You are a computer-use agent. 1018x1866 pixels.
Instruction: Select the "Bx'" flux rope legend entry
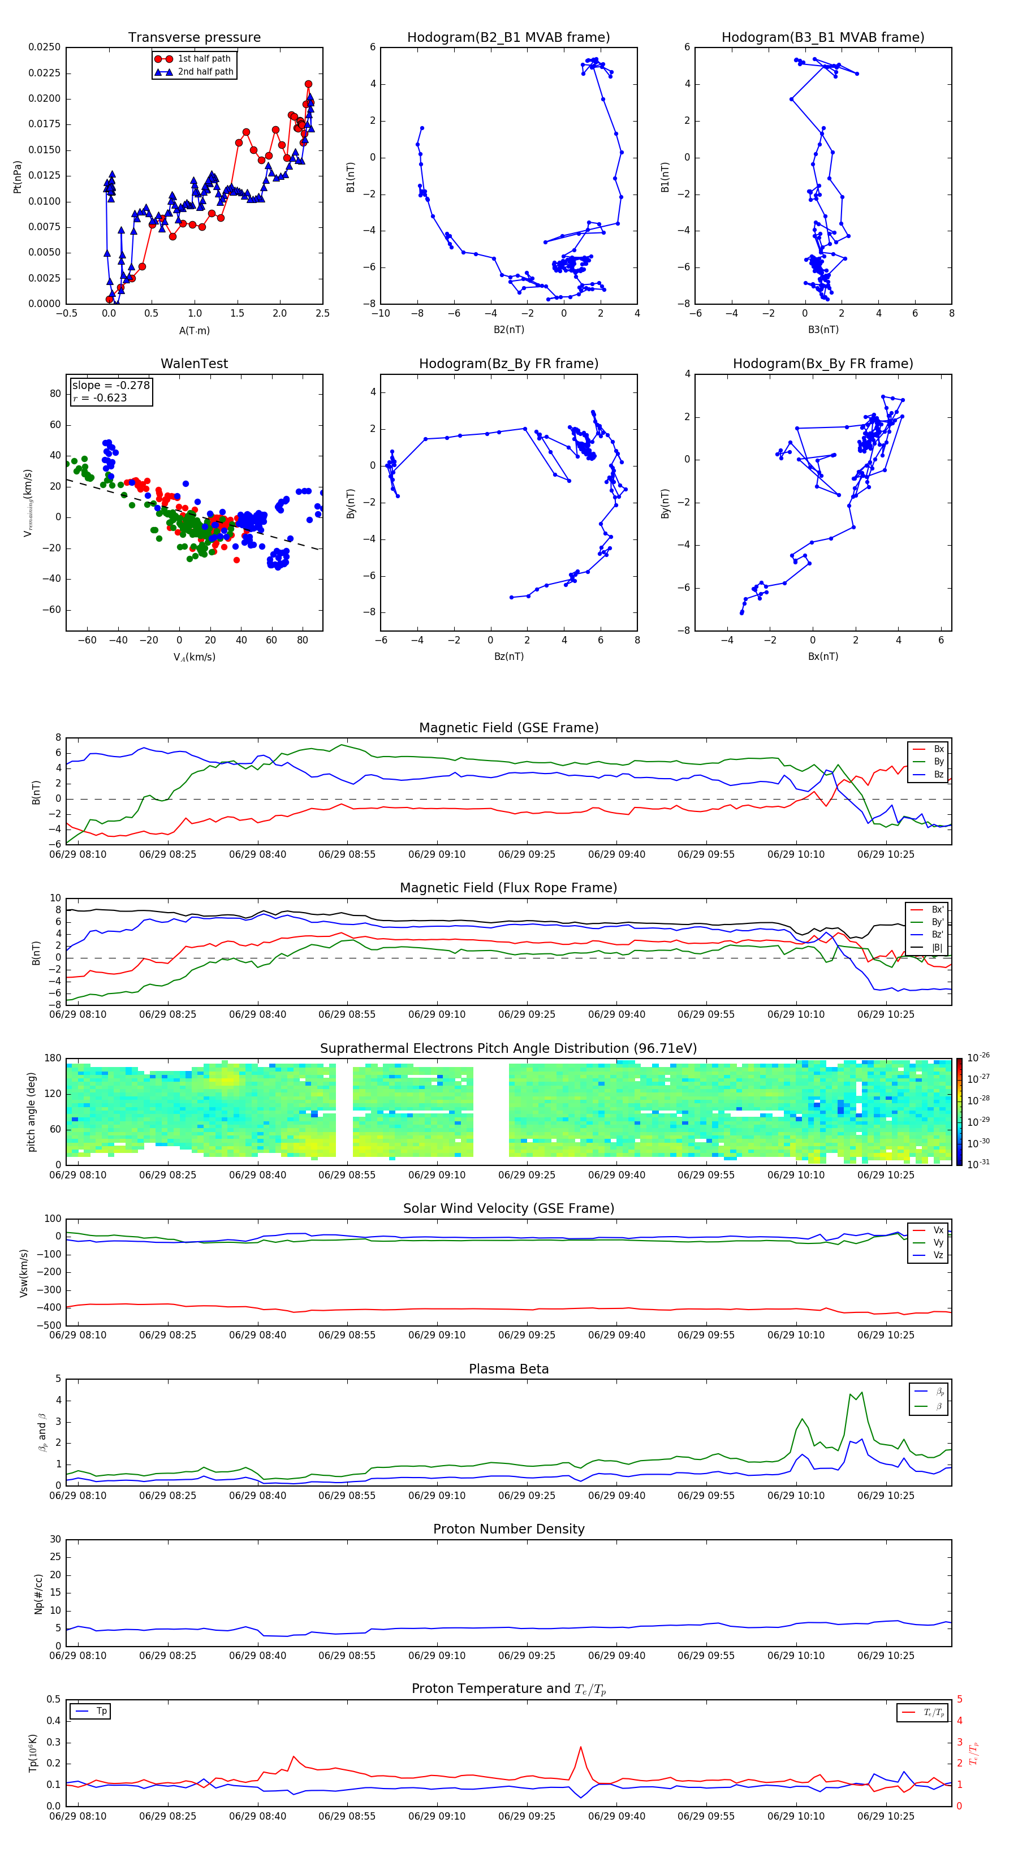click(x=928, y=910)
